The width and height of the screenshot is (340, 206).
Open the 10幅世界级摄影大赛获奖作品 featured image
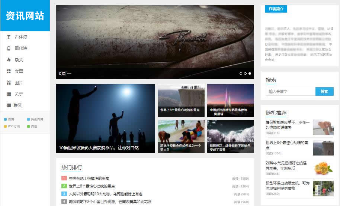(105, 118)
